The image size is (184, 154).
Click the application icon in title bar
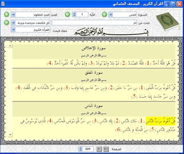click(x=3, y=4)
